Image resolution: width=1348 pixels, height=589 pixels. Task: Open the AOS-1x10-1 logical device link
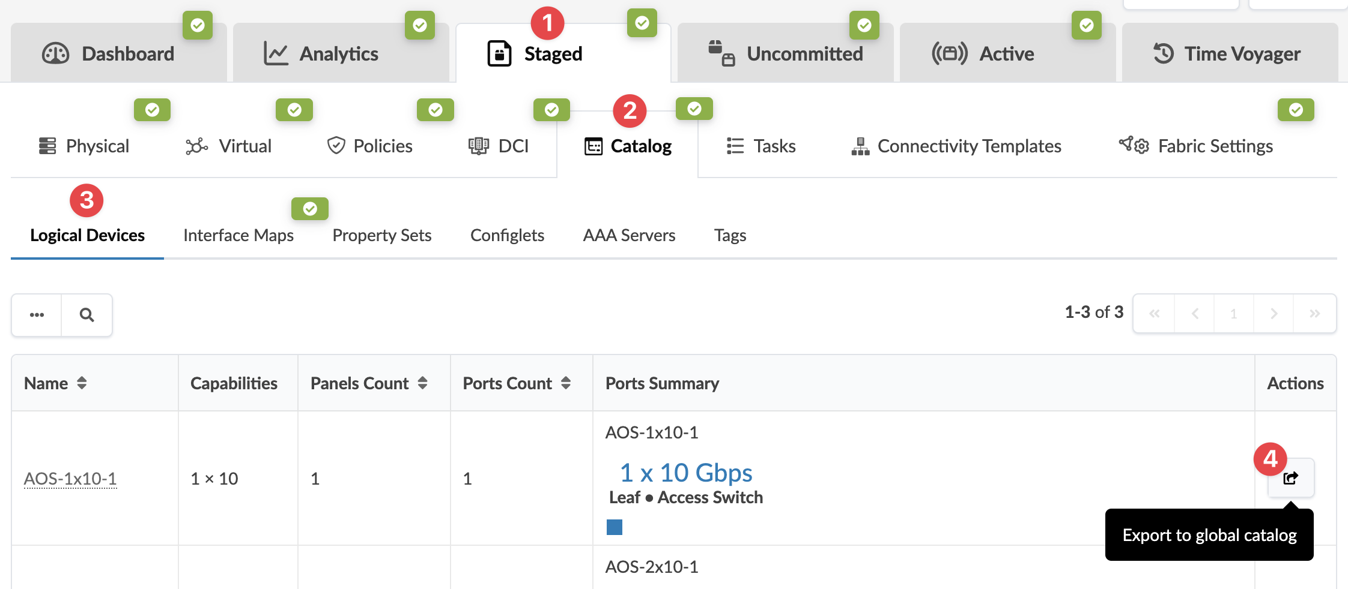[70, 479]
